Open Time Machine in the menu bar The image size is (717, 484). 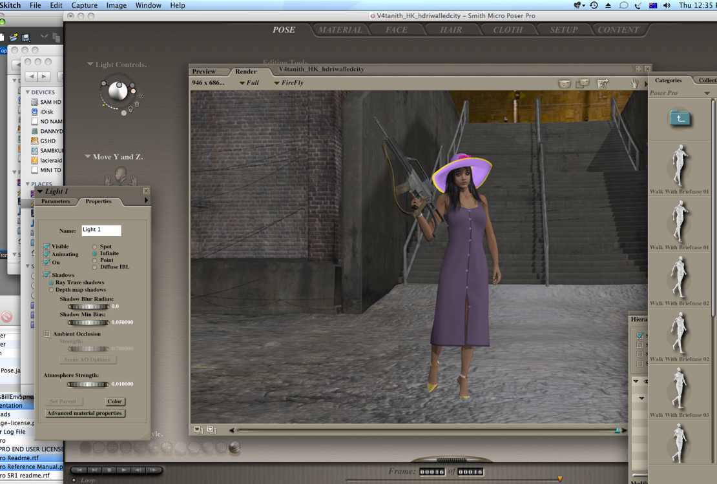[x=593, y=5]
